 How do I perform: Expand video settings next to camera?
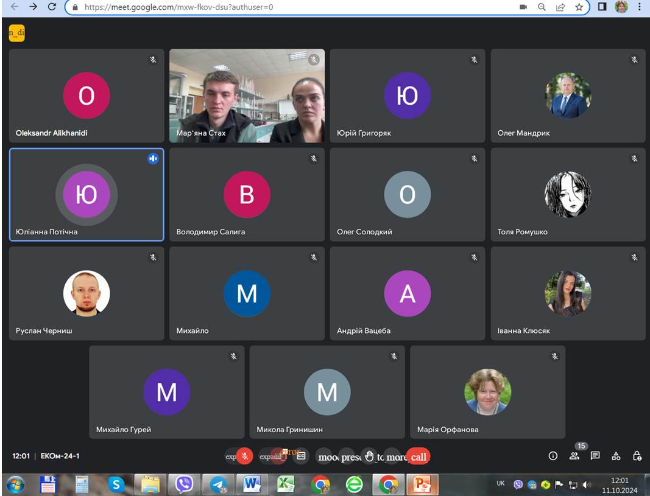click(x=266, y=456)
